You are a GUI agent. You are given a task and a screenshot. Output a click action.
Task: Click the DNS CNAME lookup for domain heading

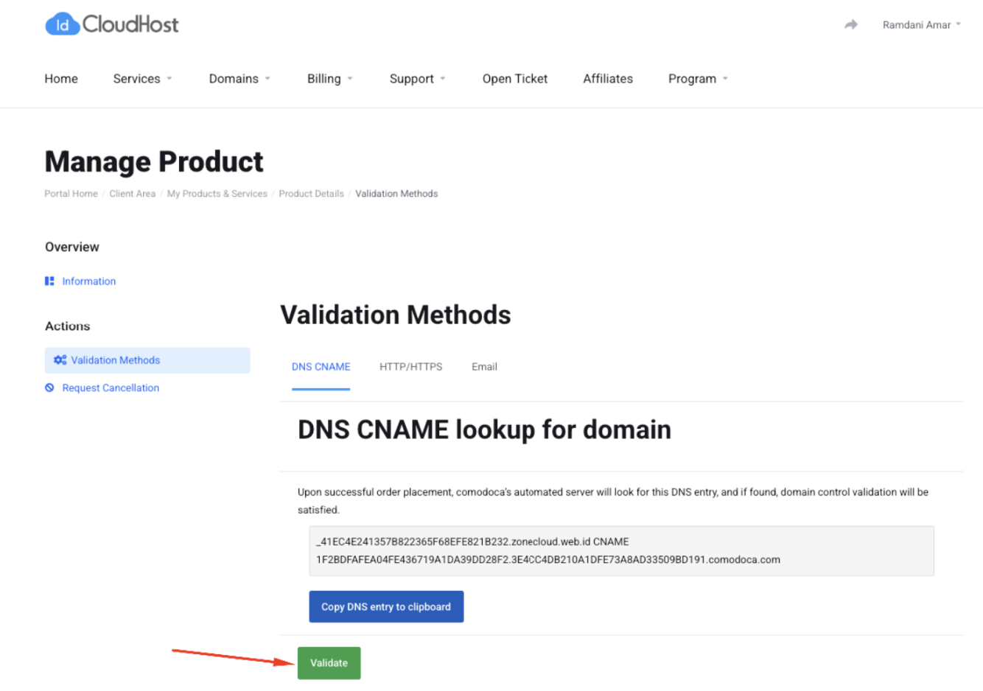coord(484,429)
